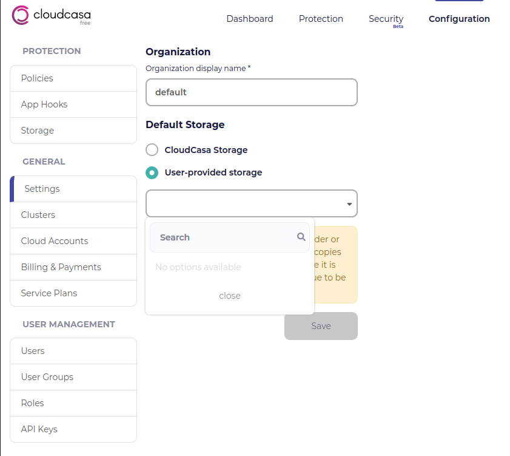The height and width of the screenshot is (456, 510).
Task: Open Policies in the sidebar
Action: click(x=73, y=78)
